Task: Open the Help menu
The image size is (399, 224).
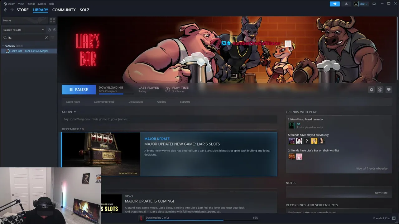Action: [51, 4]
